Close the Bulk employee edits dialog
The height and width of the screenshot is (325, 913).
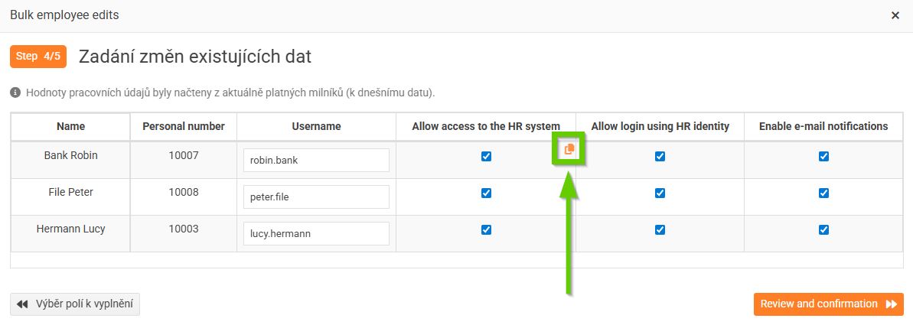(895, 15)
